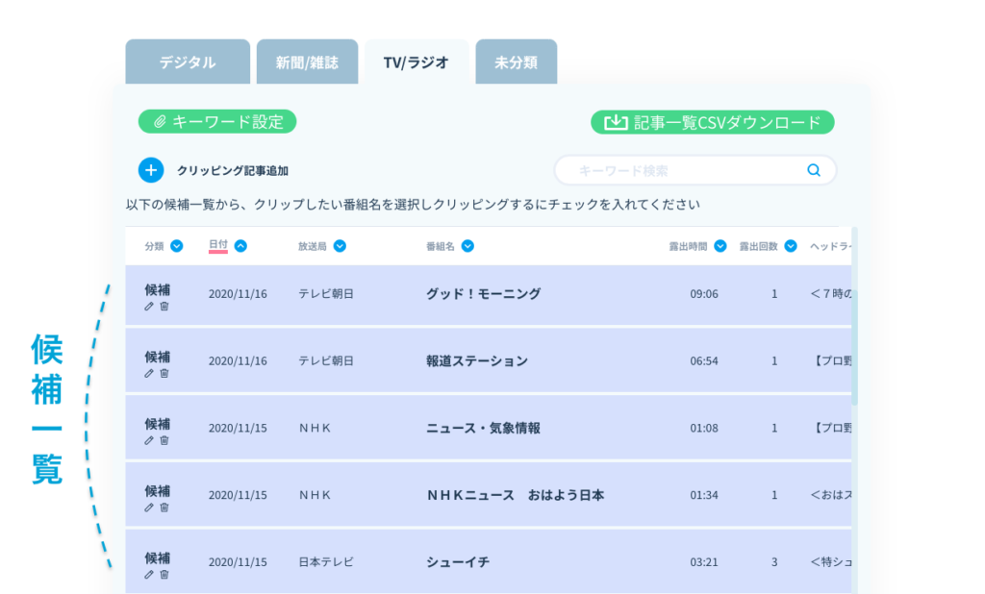Click the blue plus icon to add clipping article
The image size is (985, 594).
coord(151,170)
